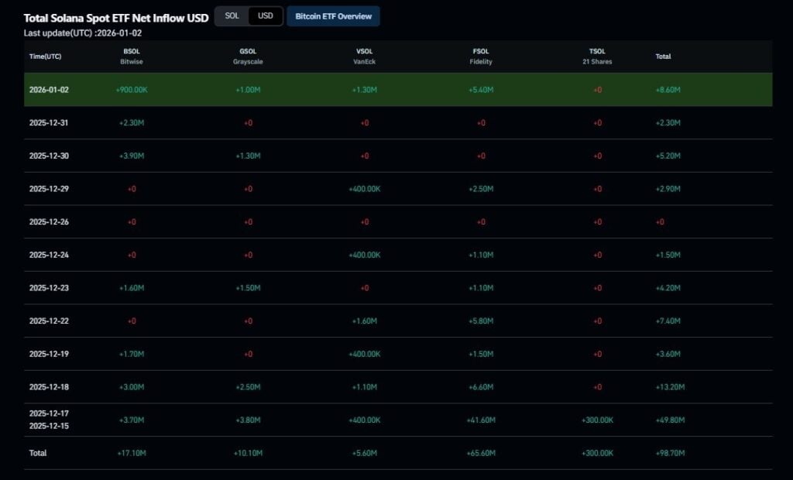
Task: Click the TSOL 21 Shares column header
Action: (596, 56)
